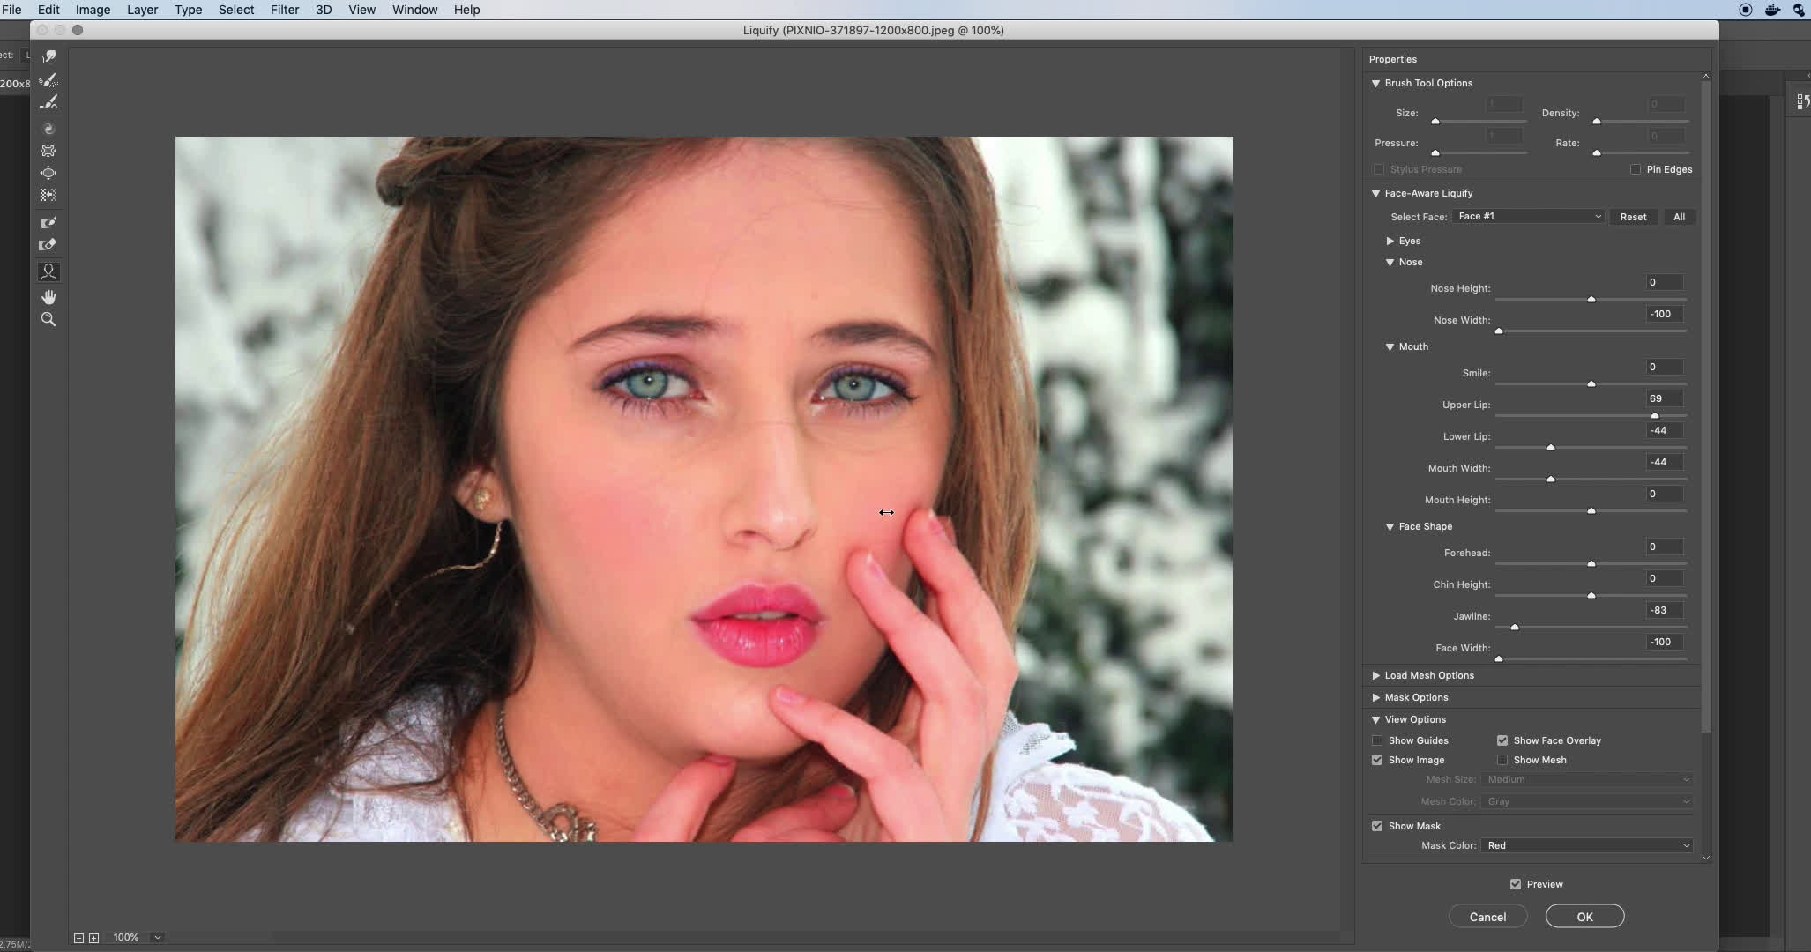Disable the Show Face Overlay option
The height and width of the screenshot is (952, 1811).
click(x=1502, y=740)
